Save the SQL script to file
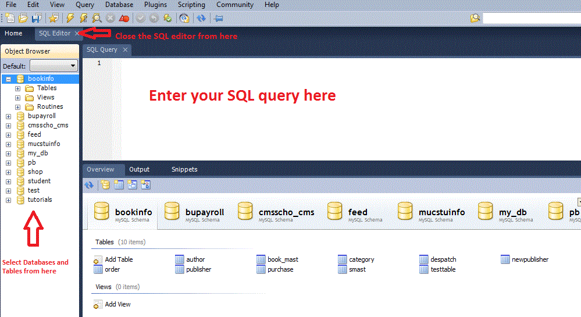The height and width of the screenshot is (317, 581). coord(36,18)
